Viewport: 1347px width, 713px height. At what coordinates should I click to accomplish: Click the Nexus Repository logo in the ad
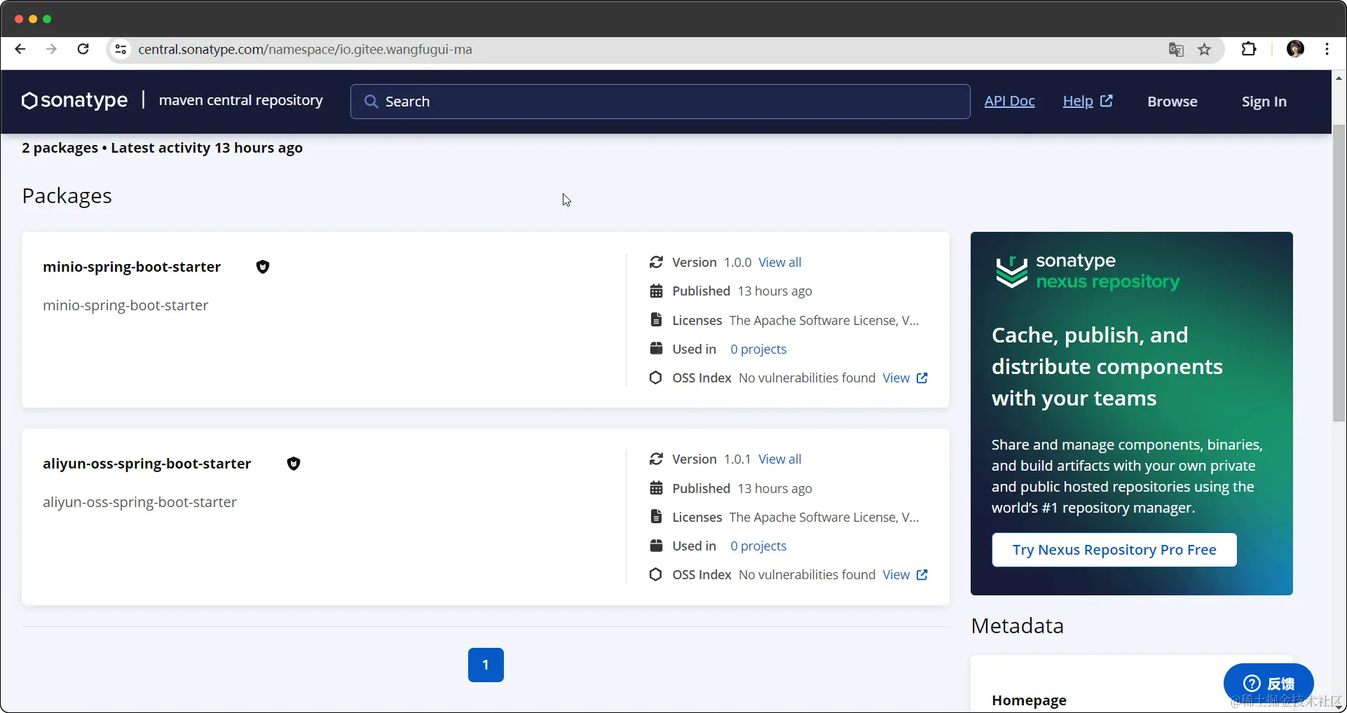click(1088, 272)
